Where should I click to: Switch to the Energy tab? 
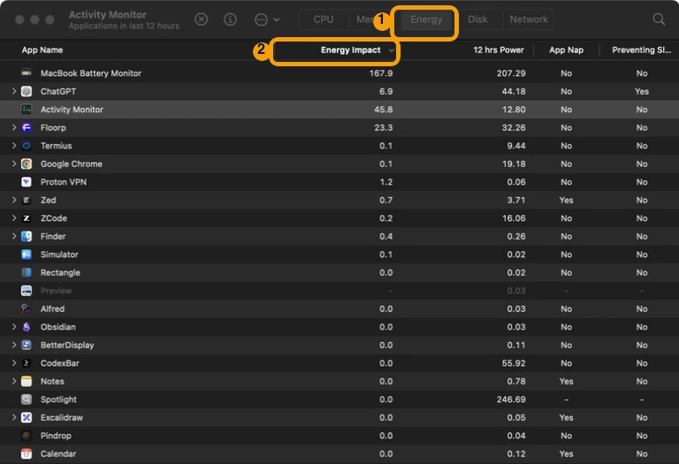click(x=426, y=19)
